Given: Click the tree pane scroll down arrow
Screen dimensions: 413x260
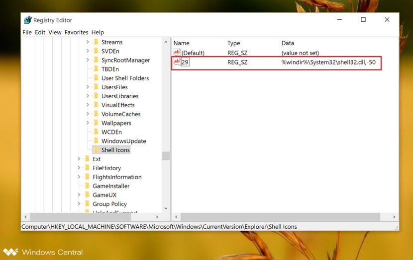Looking at the screenshot, I should [166, 208].
